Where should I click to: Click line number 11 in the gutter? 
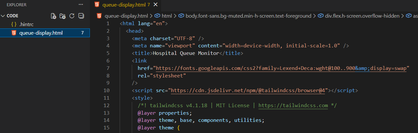point(106,98)
